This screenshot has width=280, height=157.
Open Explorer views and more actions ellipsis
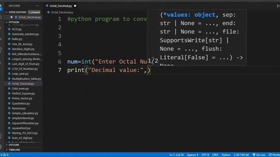pos(37,6)
